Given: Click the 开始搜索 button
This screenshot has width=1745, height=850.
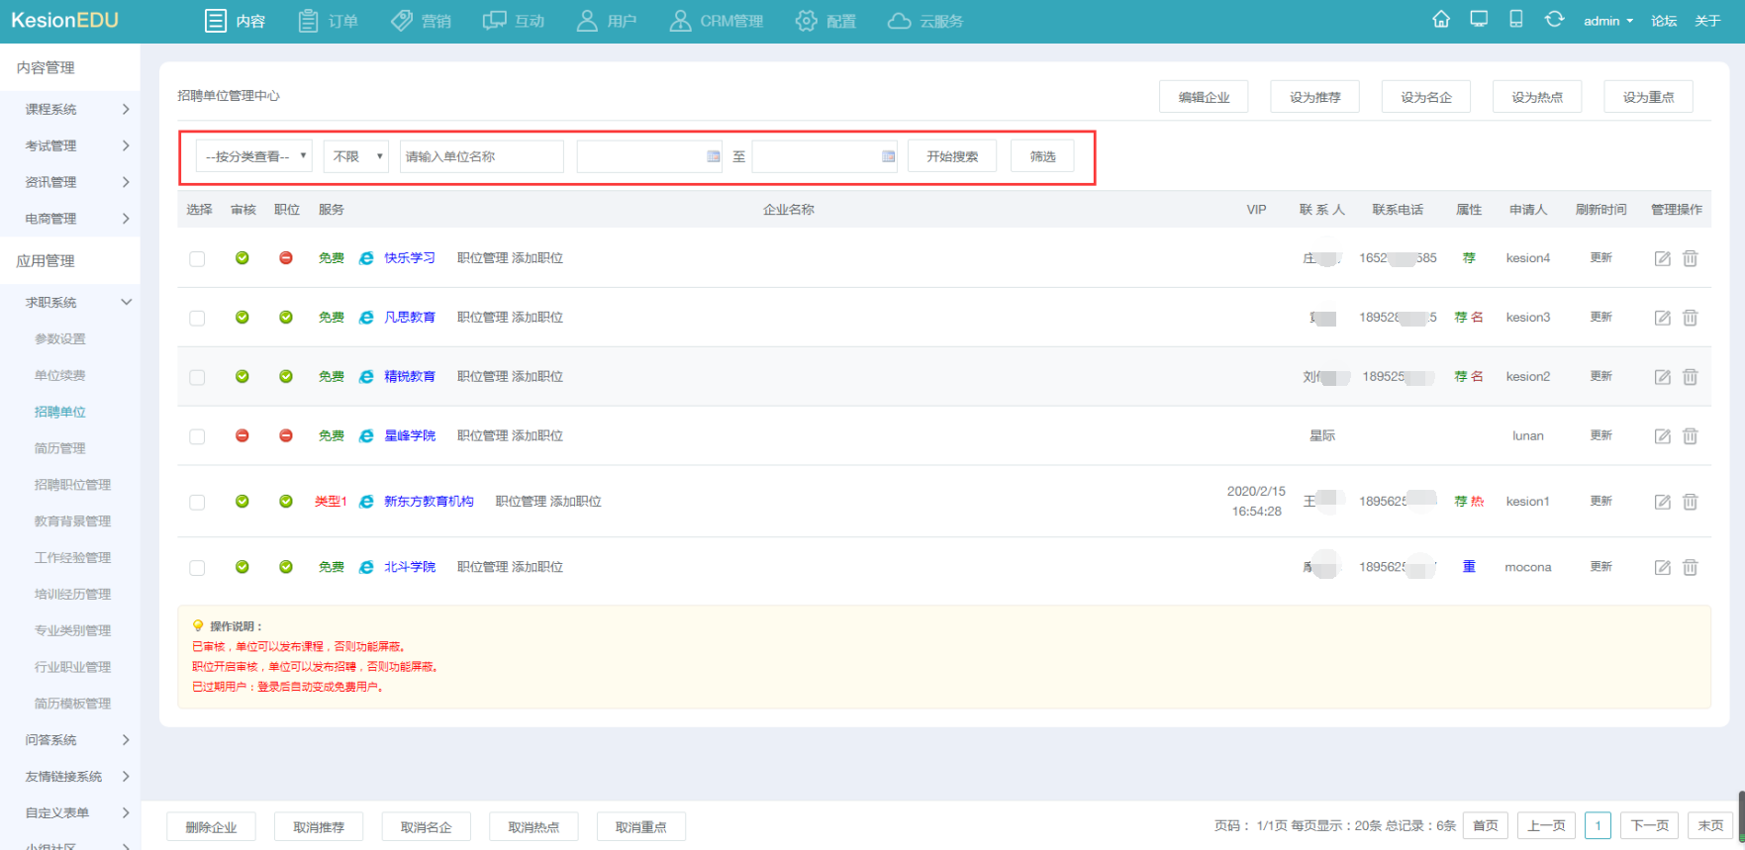Looking at the screenshot, I should pos(952,156).
